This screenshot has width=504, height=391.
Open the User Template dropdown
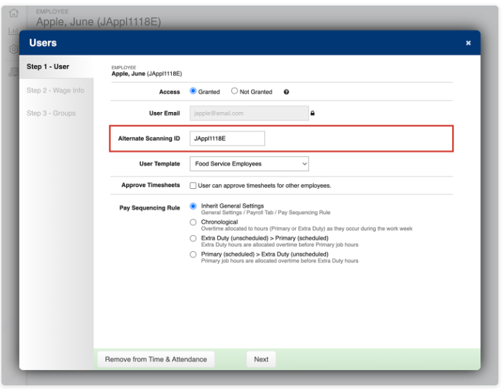pos(249,164)
